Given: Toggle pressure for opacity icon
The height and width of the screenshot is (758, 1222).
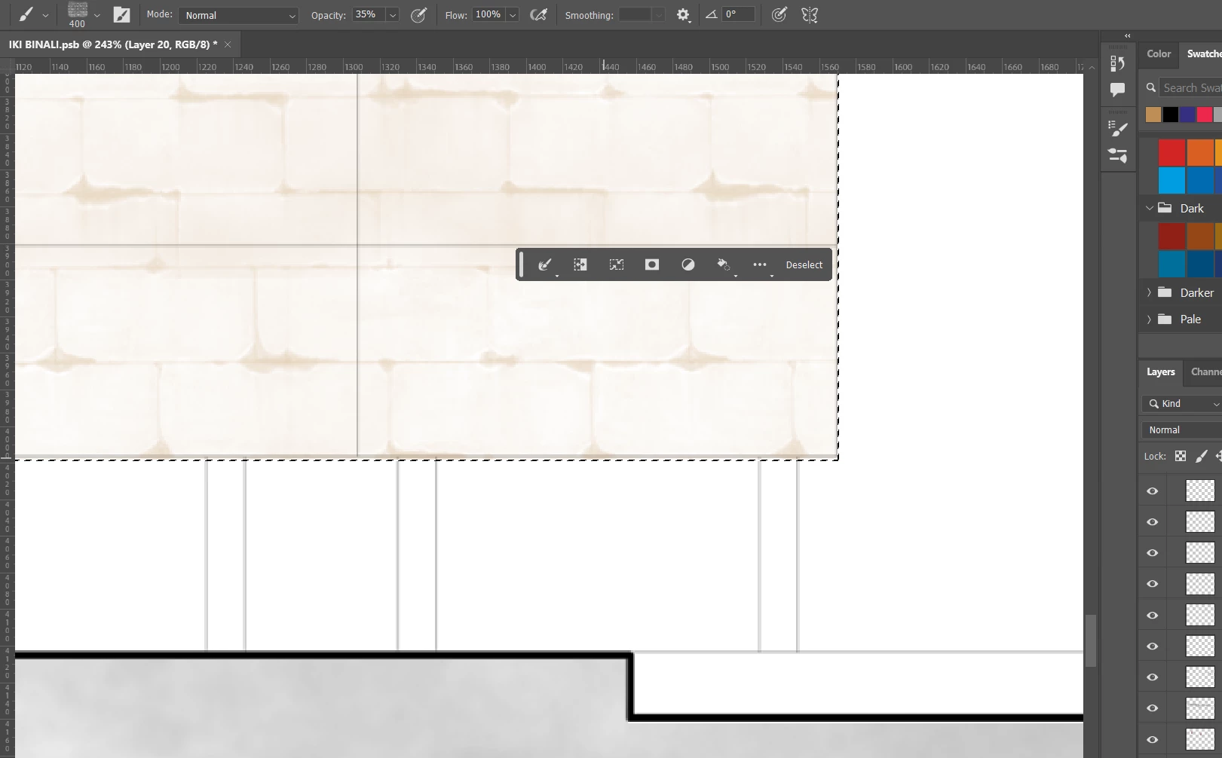Looking at the screenshot, I should tap(419, 14).
